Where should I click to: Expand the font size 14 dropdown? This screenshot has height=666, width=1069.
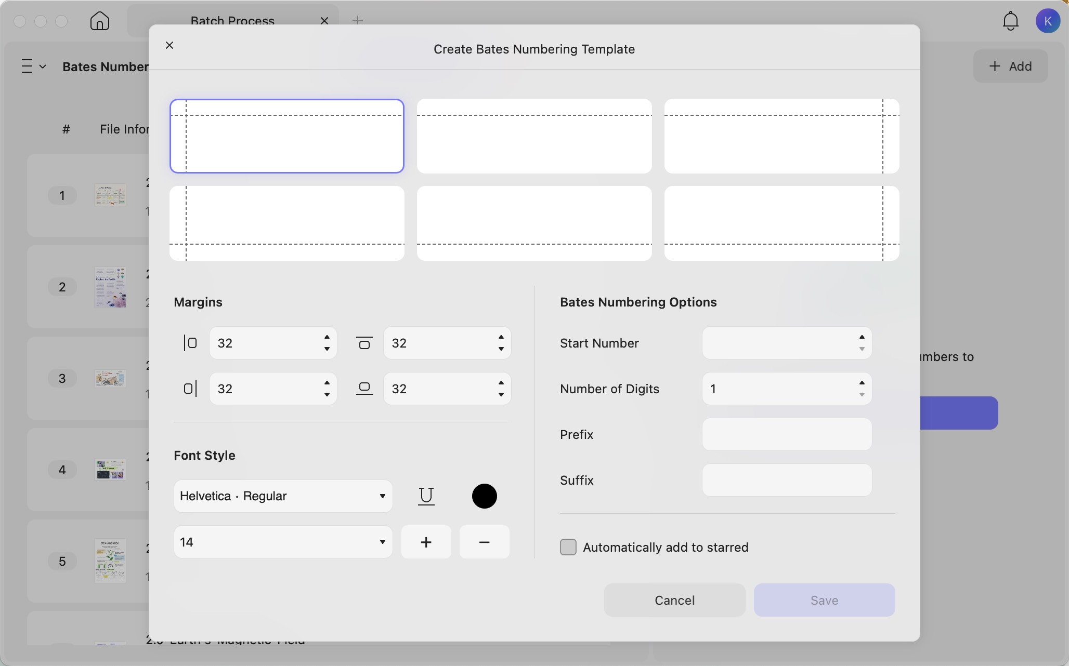pyautogui.click(x=283, y=542)
